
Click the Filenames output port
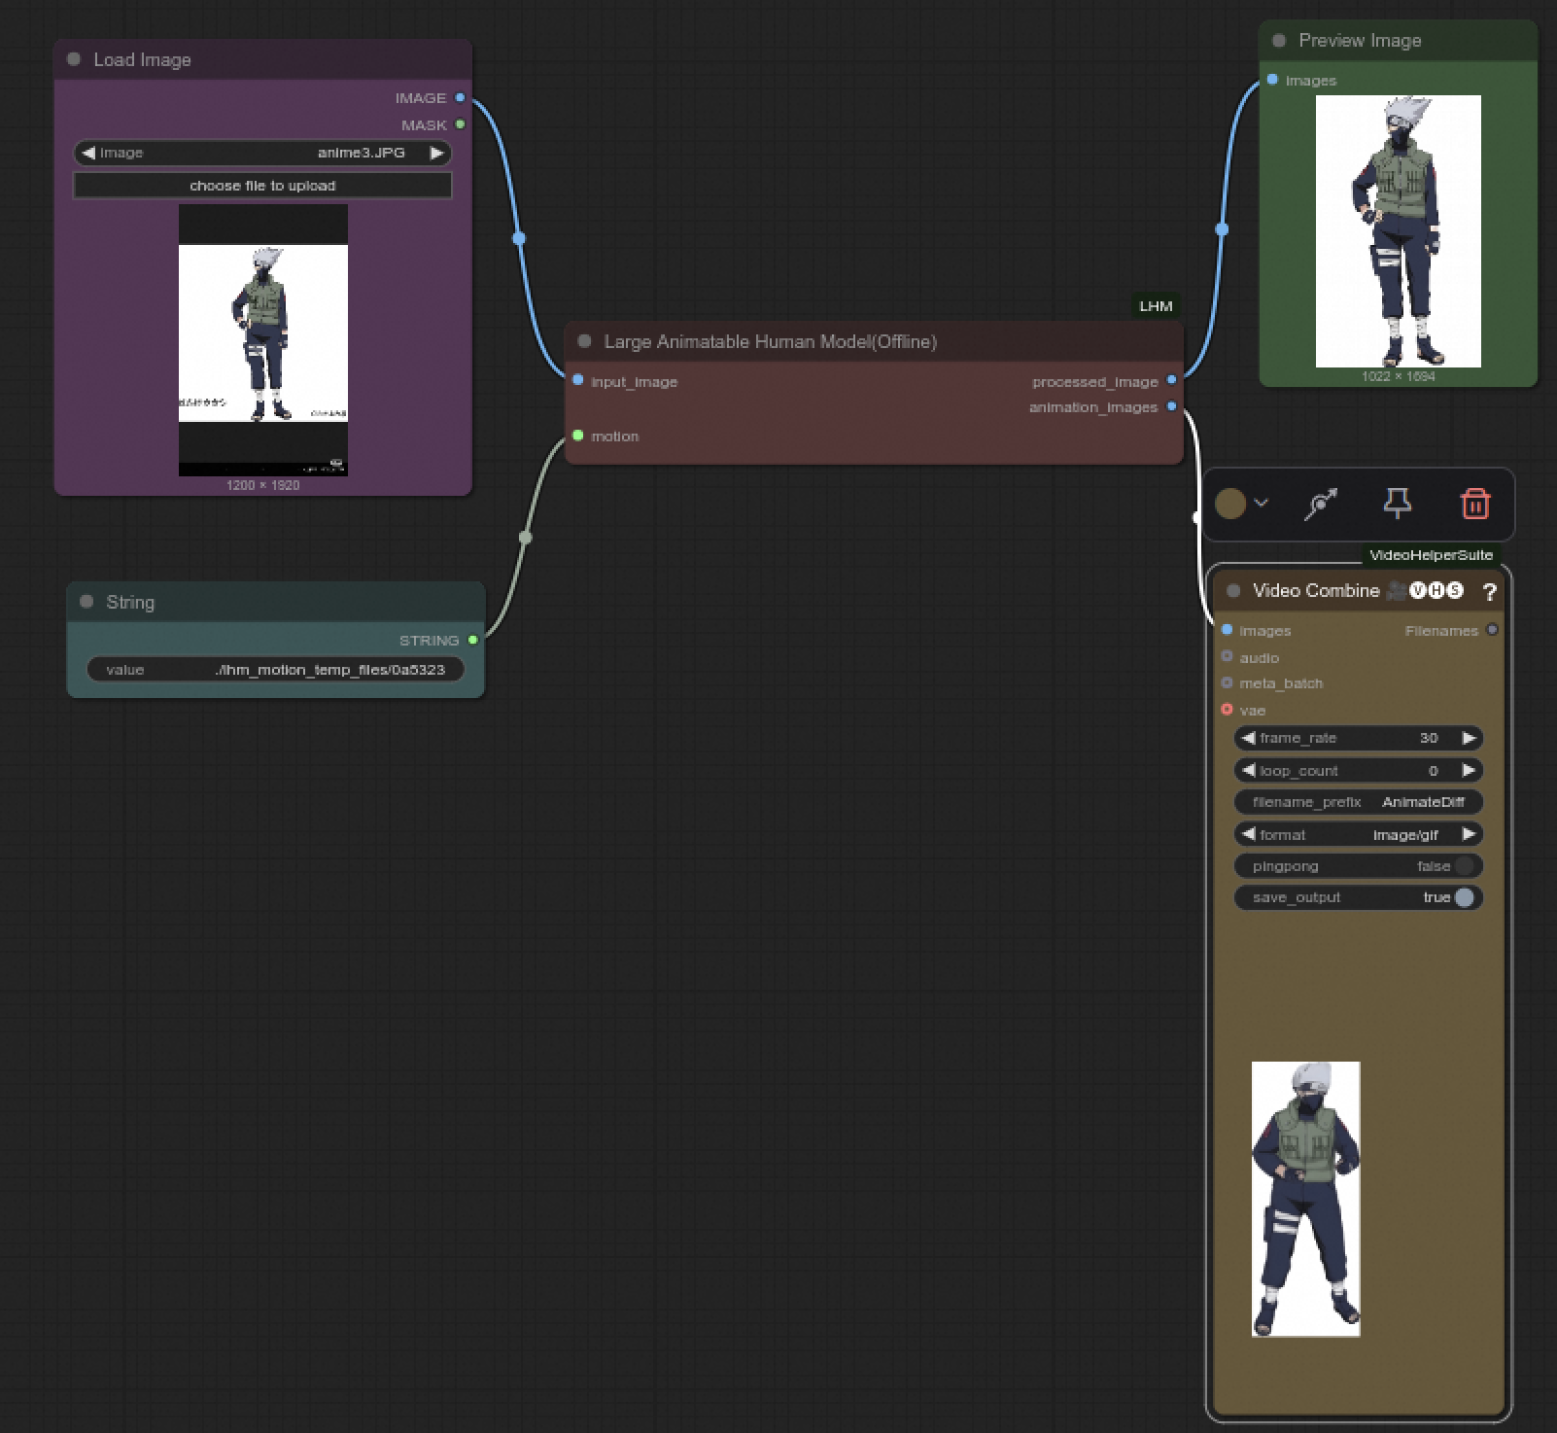pos(1492,630)
